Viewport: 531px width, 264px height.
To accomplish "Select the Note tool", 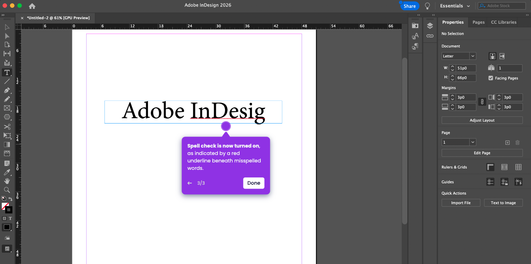I will [7, 163].
